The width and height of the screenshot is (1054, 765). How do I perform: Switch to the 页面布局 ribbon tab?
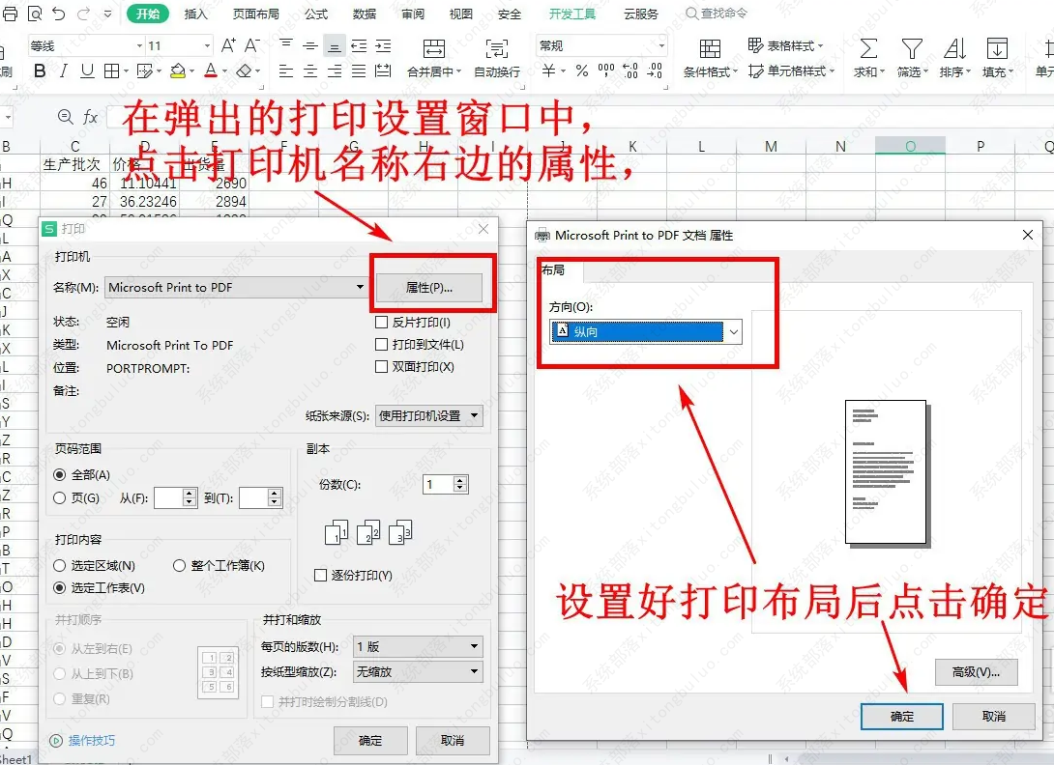(256, 14)
